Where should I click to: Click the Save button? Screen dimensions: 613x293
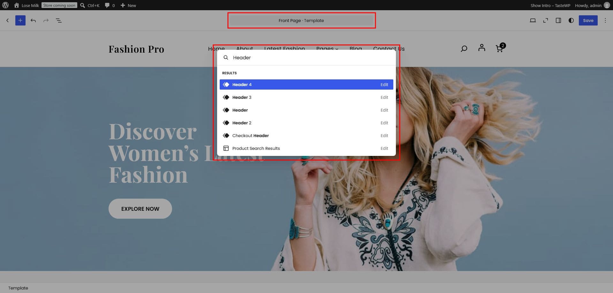pos(588,20)
